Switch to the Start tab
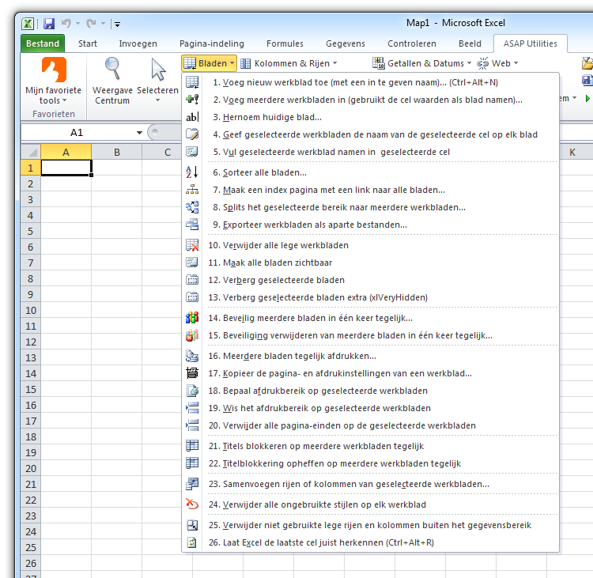 87,43
